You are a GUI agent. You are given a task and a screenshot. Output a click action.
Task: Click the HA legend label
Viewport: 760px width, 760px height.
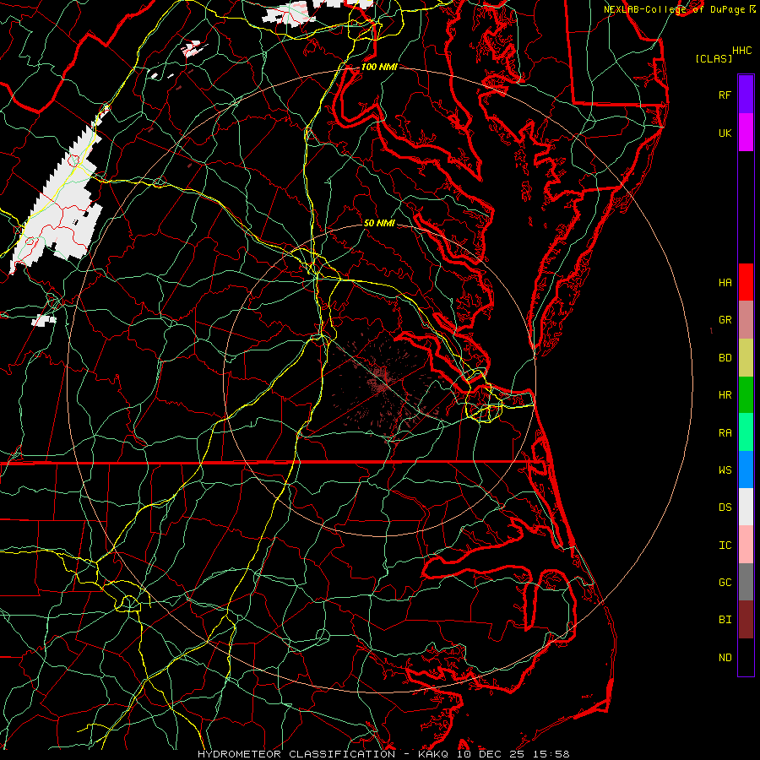coord(725,282)
